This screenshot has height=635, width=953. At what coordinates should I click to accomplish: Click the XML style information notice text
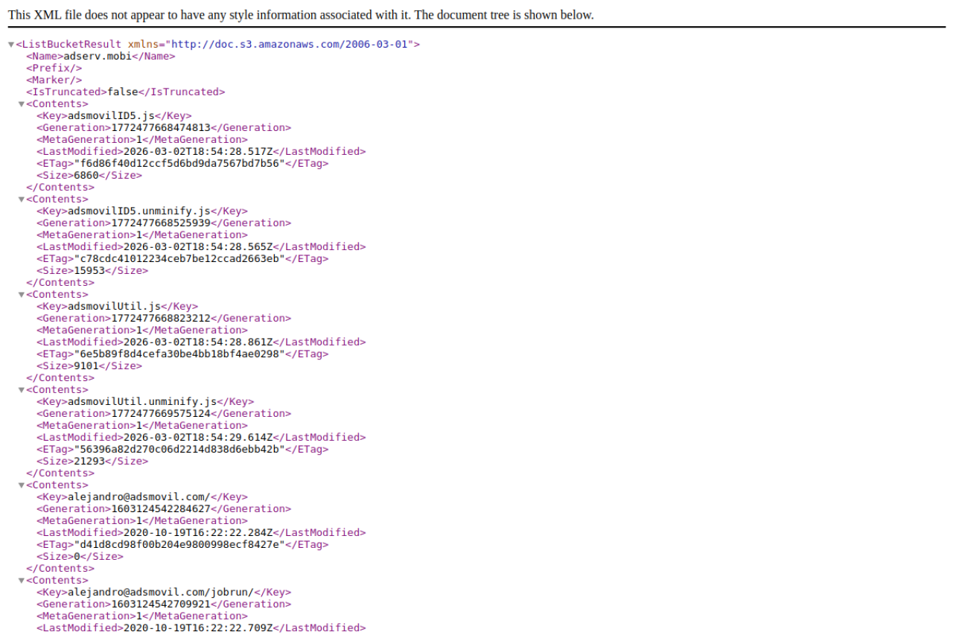301,15
